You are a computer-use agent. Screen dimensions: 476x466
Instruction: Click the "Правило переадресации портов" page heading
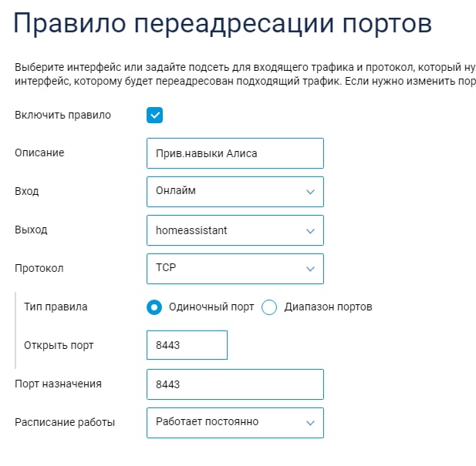(223, 24)
